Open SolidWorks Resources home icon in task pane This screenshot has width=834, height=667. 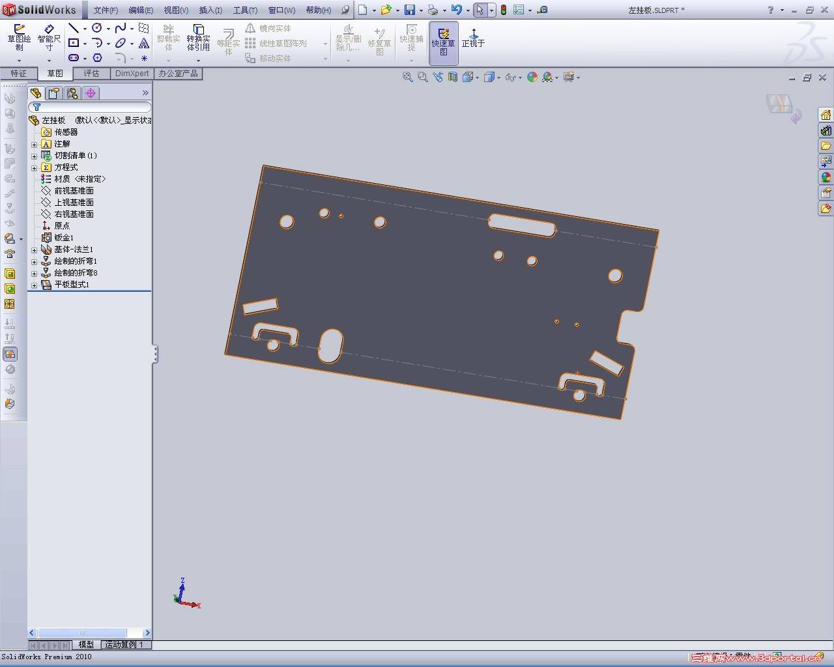826,115
